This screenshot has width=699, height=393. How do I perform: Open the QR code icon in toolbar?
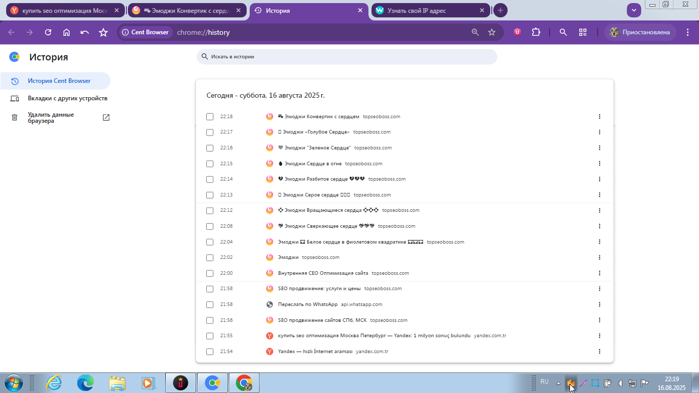click(583, 32)
